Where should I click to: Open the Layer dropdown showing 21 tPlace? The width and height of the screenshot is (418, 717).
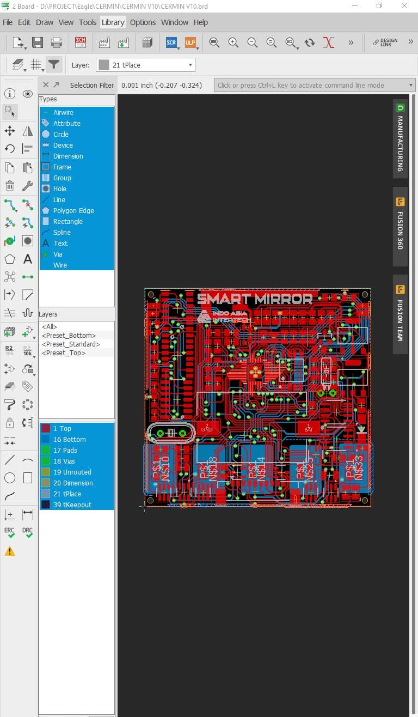(x=146, y=65)
